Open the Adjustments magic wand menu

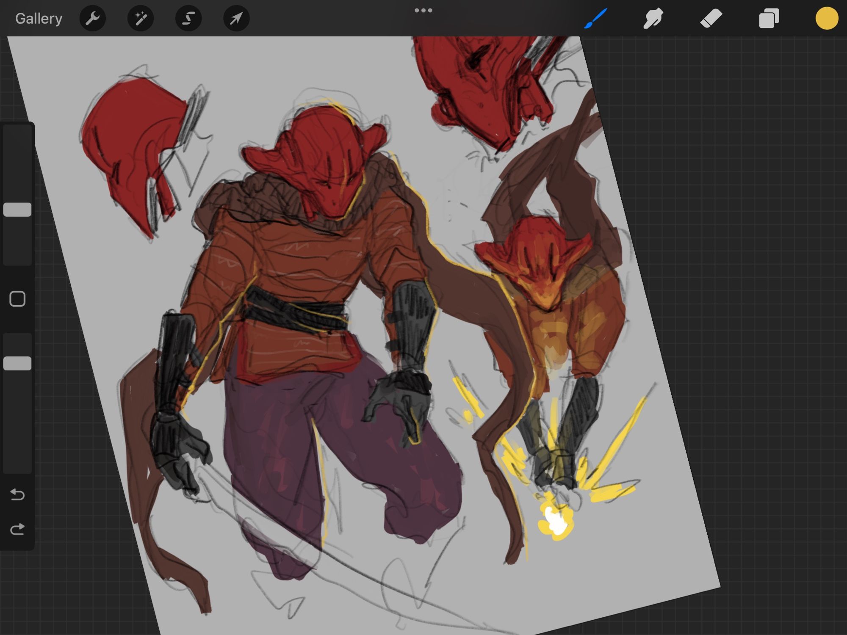pyautogui.click(x=140, y=19)
